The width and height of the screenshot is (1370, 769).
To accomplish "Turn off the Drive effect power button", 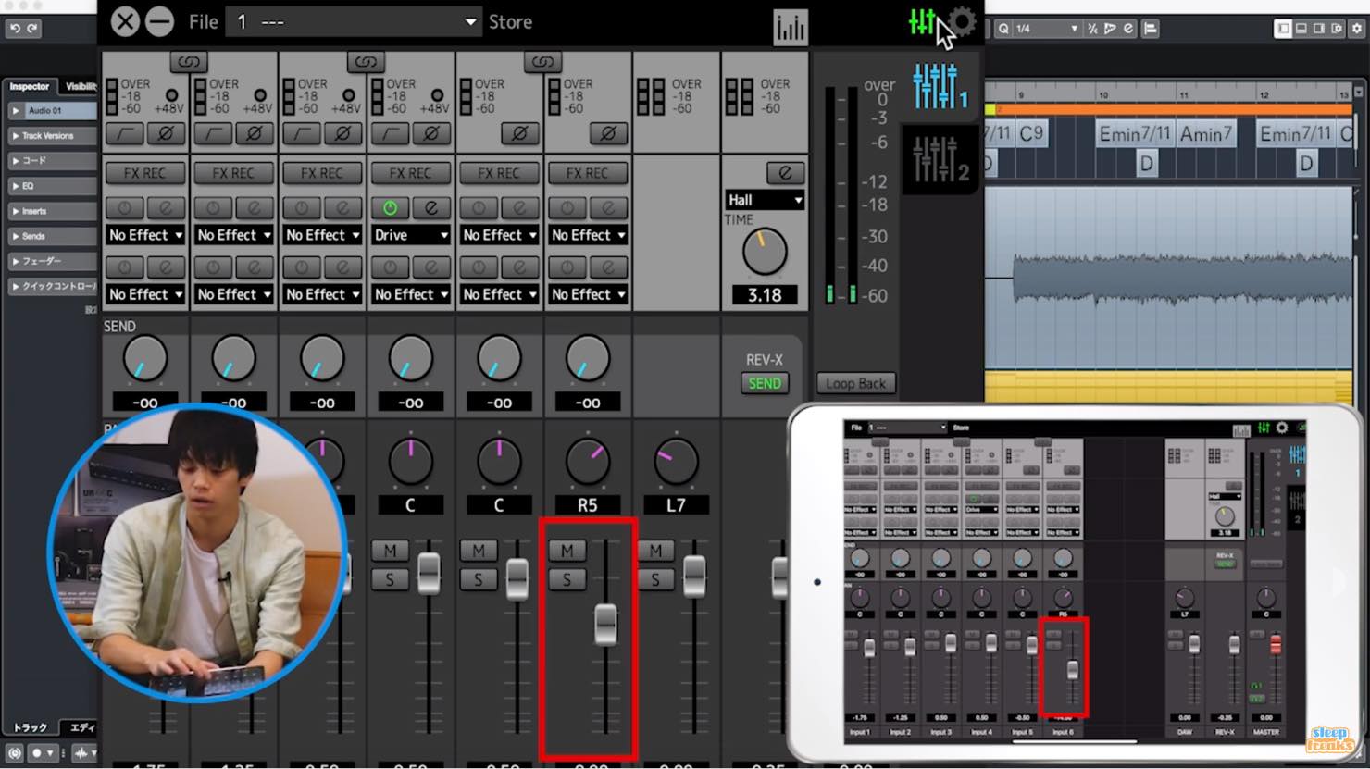I will click(x=390, y=208).
